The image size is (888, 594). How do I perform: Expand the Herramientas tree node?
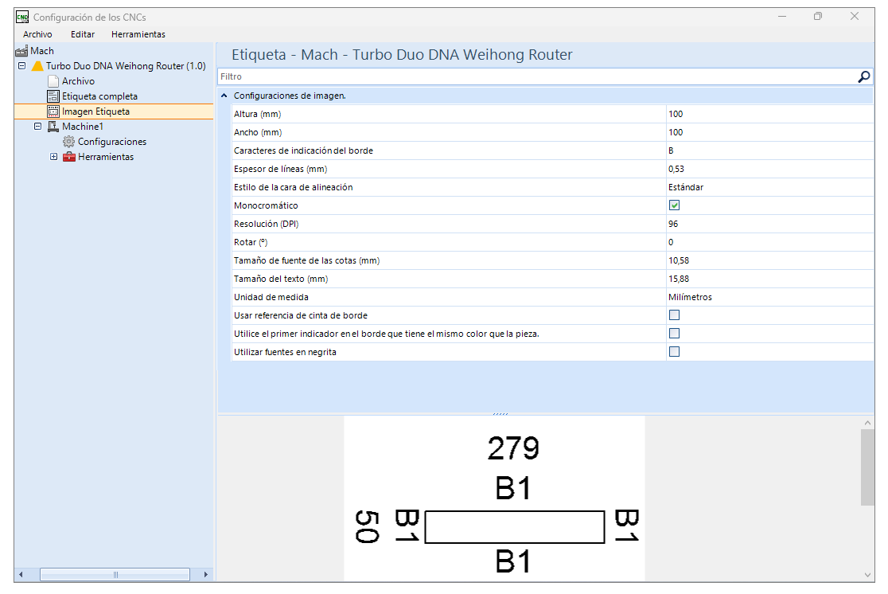54,156
